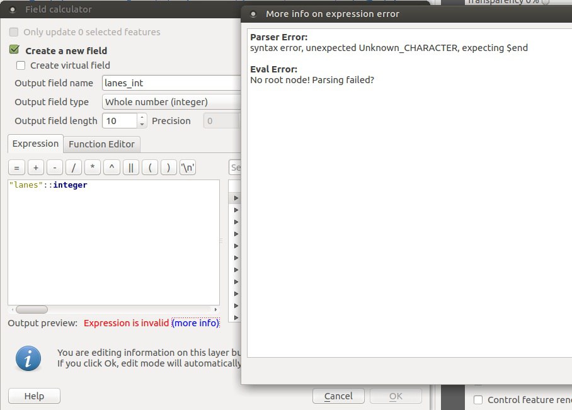The height and width of the screenshot is (410, 572).
Task: Toggle the Control feature rendering checkbox
Action: coord(478,400)
